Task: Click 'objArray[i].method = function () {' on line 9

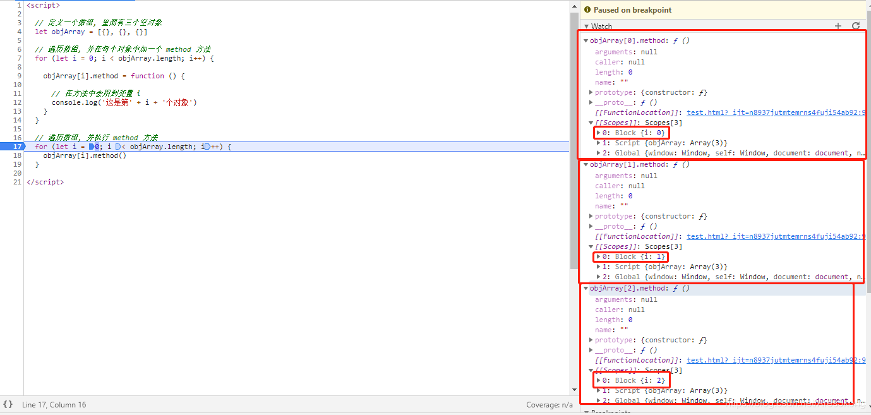Action: coord(114,76)
